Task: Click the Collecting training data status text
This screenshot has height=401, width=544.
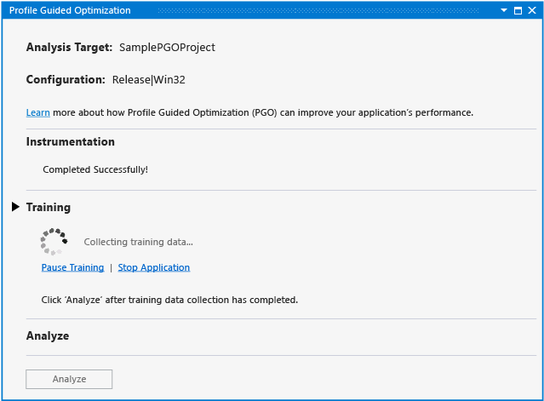Action: tap(138, 242)
